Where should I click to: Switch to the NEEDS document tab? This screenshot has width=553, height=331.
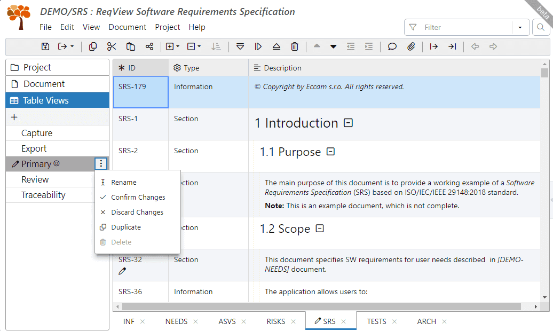176,321
